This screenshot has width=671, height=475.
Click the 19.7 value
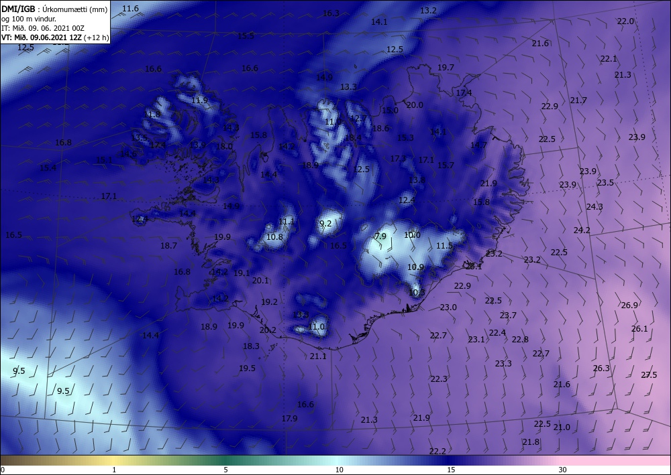[x=446, y=68]
